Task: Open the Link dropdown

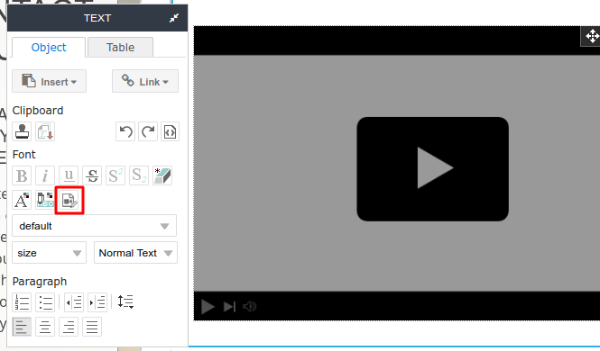Action: tap(145, 81)
